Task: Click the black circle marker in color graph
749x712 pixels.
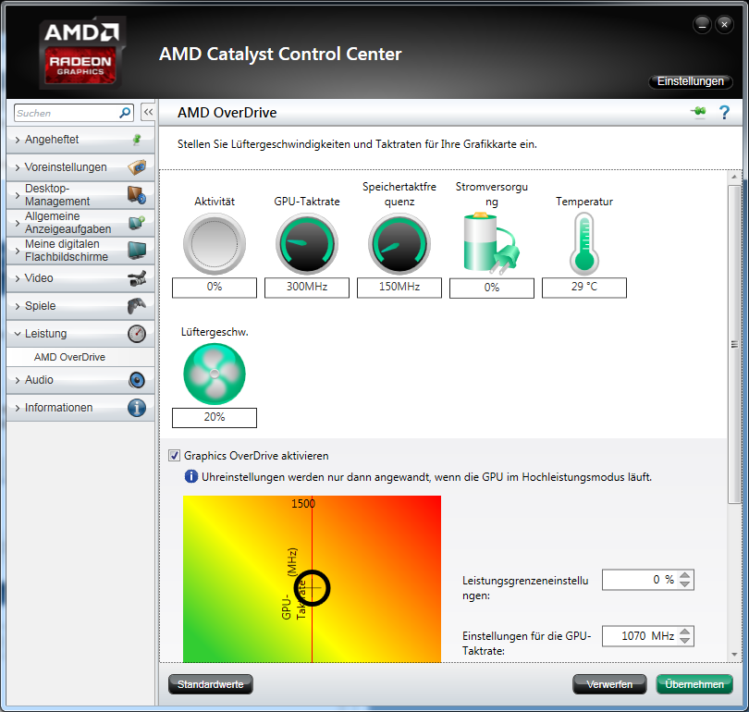Action: pos(312,588)
